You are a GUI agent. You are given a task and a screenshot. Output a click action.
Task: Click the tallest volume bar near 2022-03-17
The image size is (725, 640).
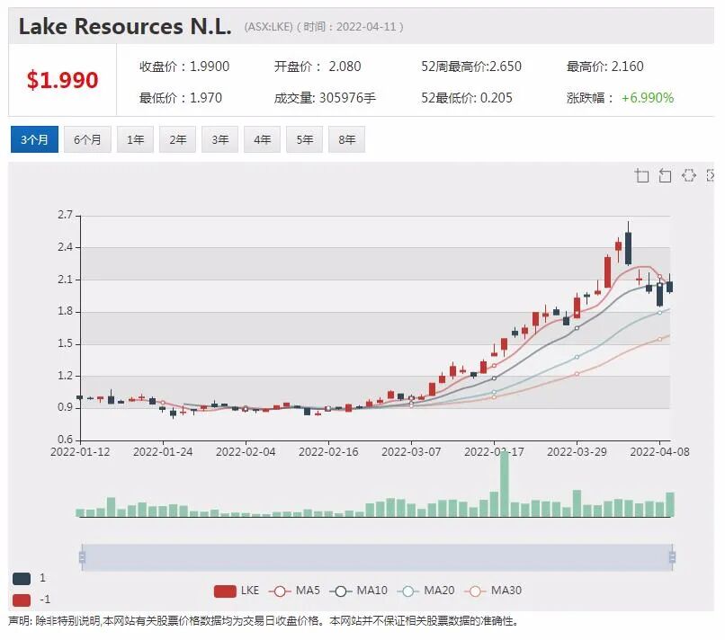click(505, 484)
